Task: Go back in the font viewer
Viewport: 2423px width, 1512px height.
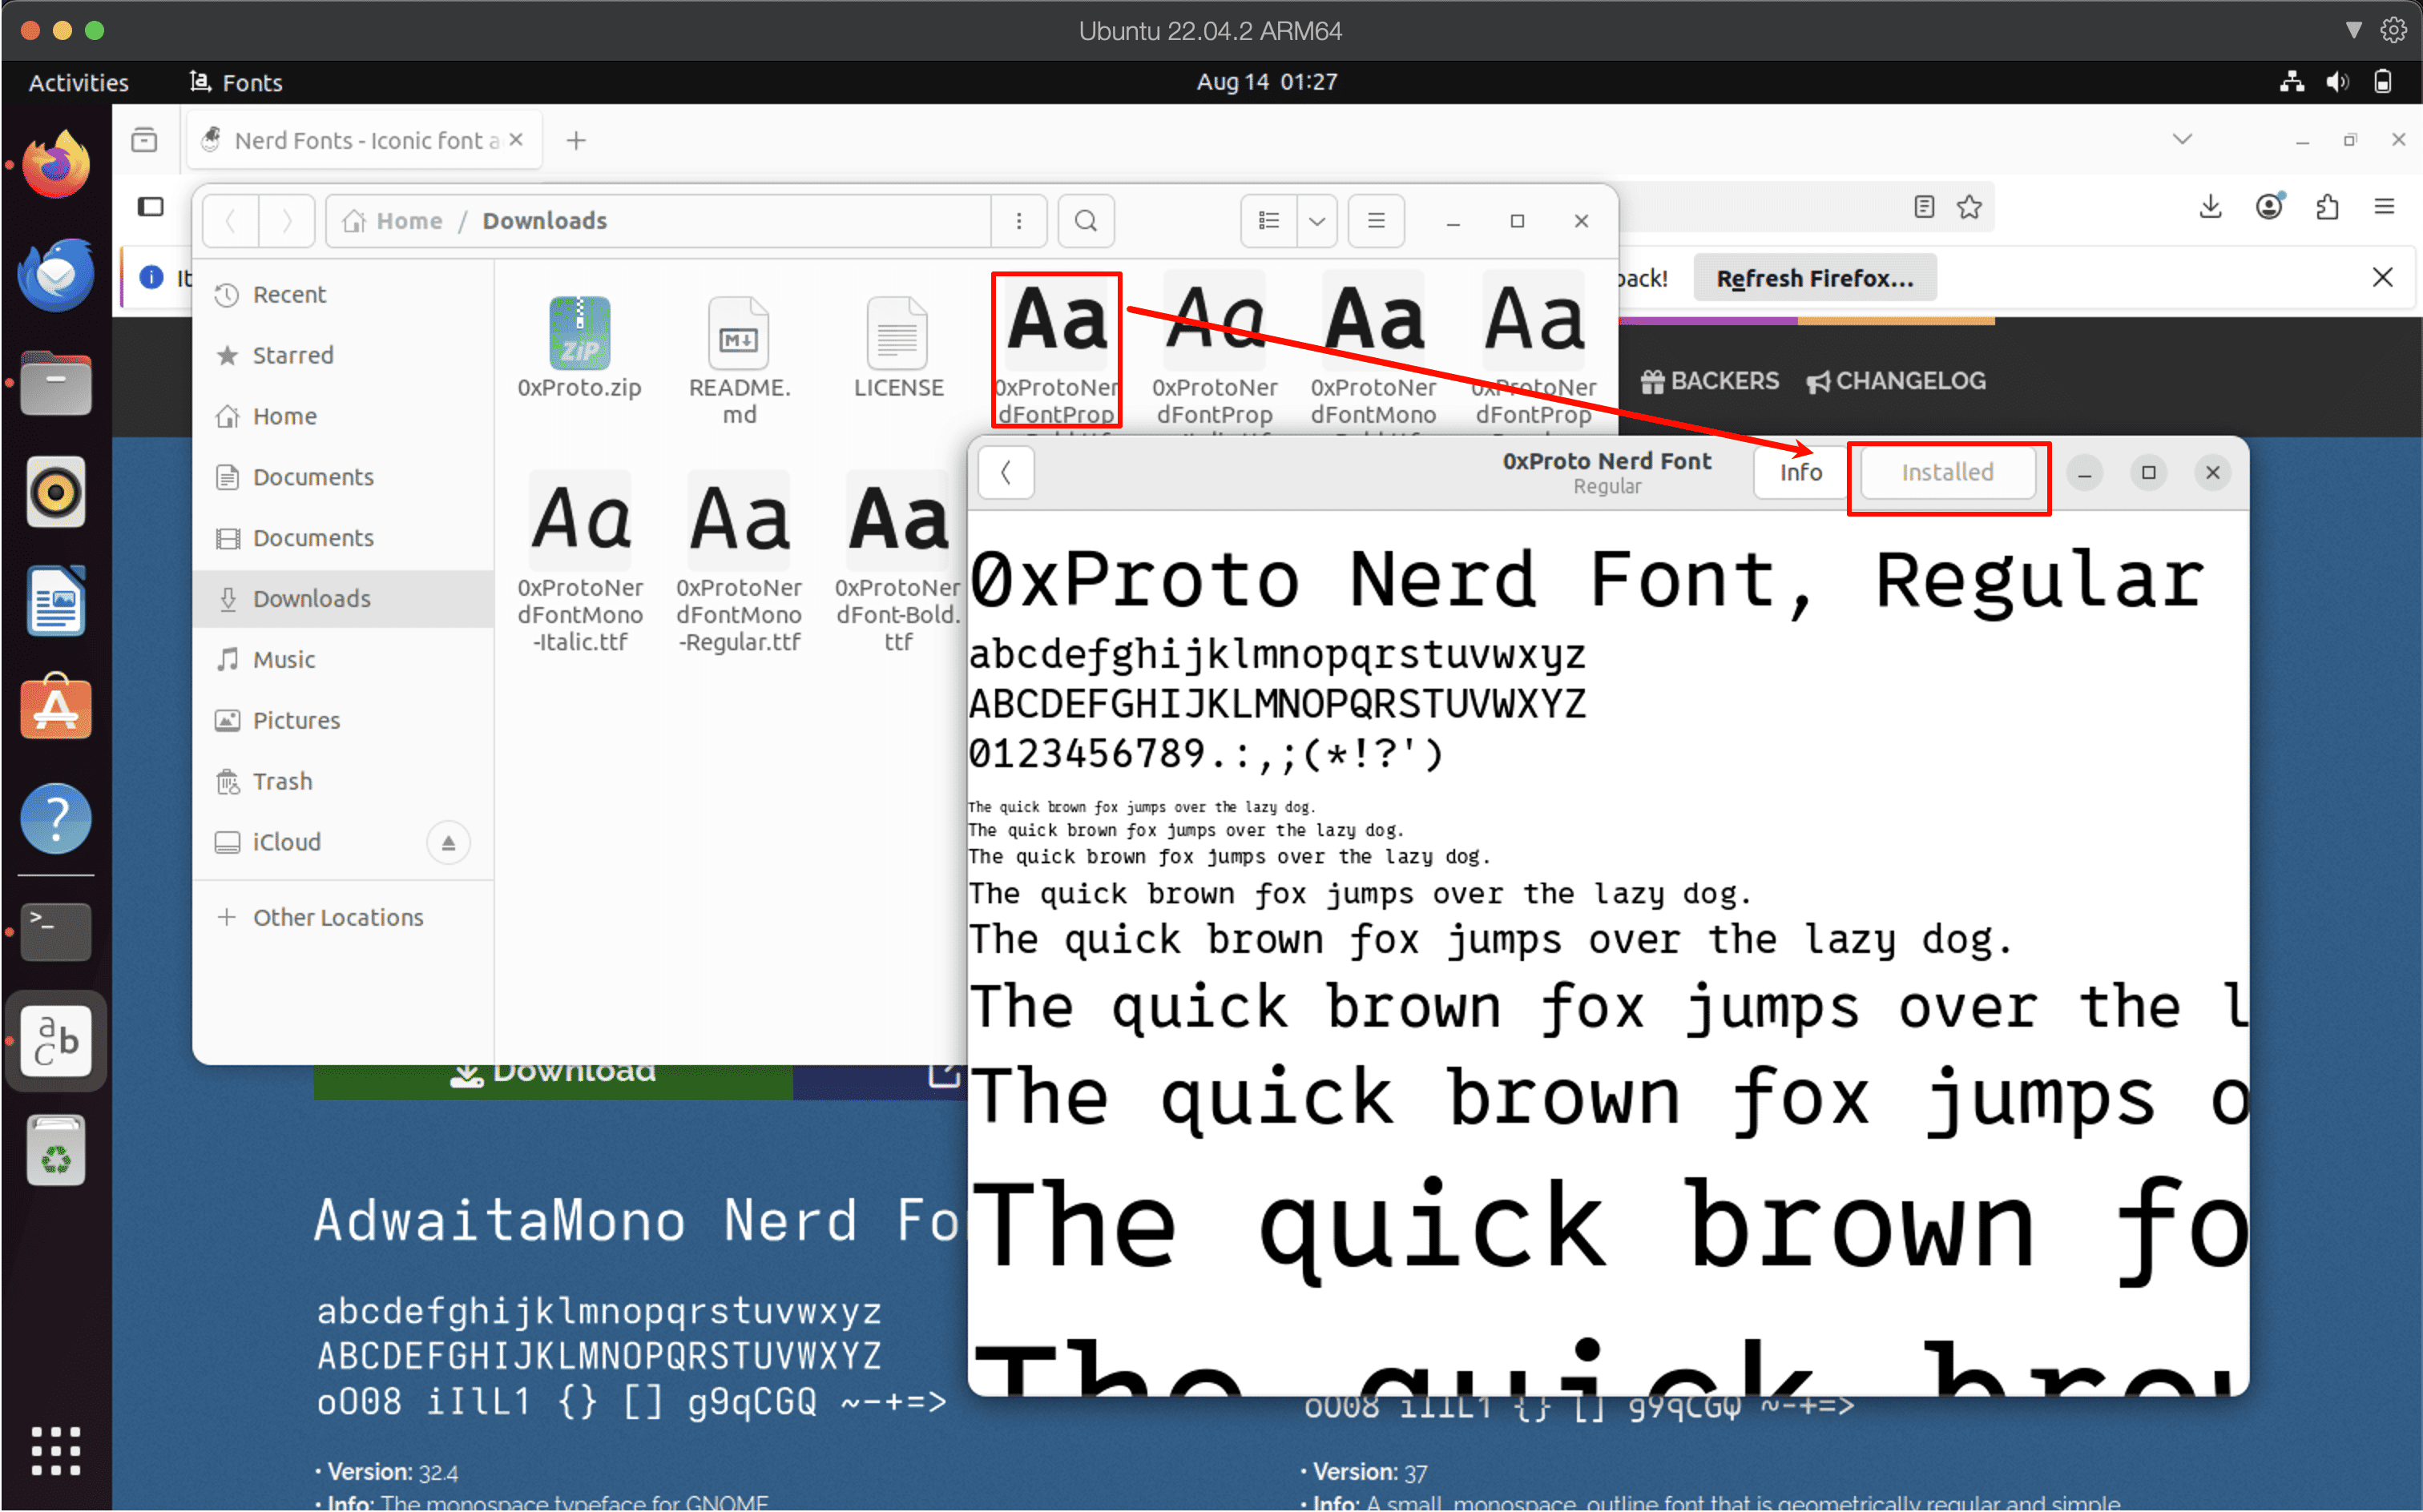Action: coord(1006,472)
